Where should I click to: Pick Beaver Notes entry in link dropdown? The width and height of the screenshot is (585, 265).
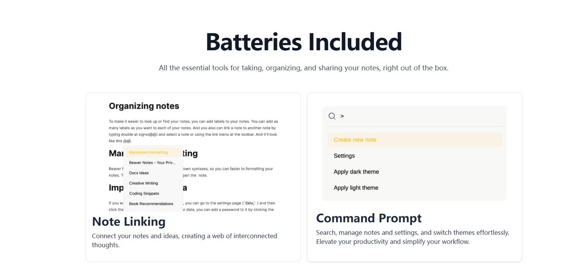click(x=153, y=163)
